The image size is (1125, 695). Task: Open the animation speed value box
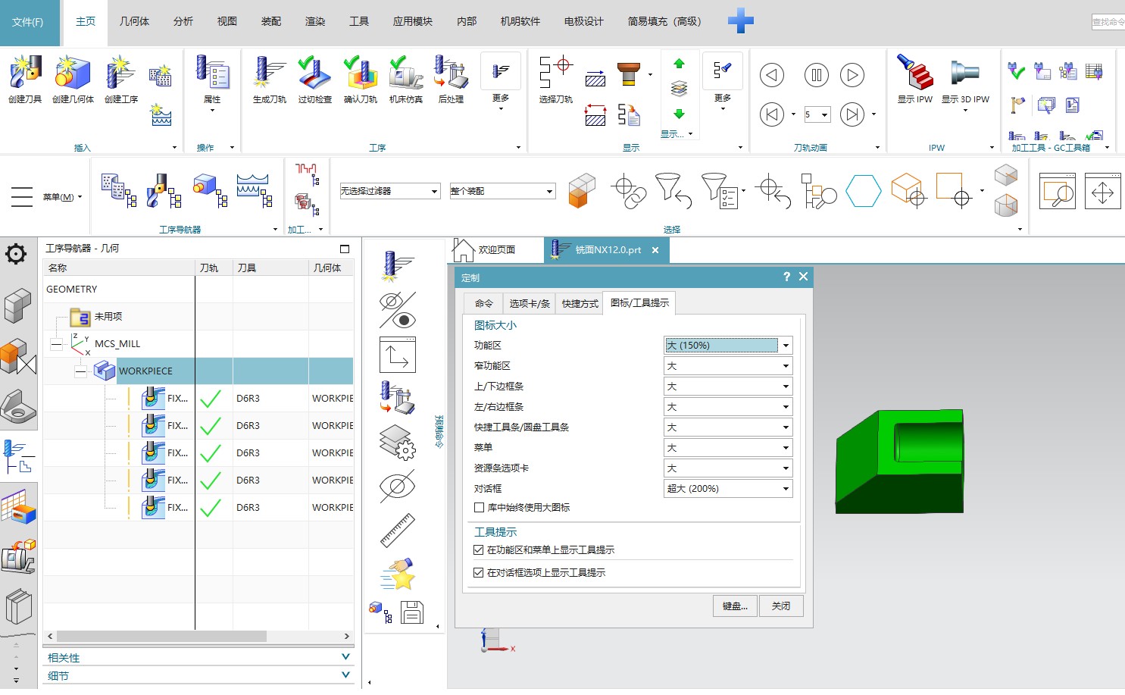[817, 114]
